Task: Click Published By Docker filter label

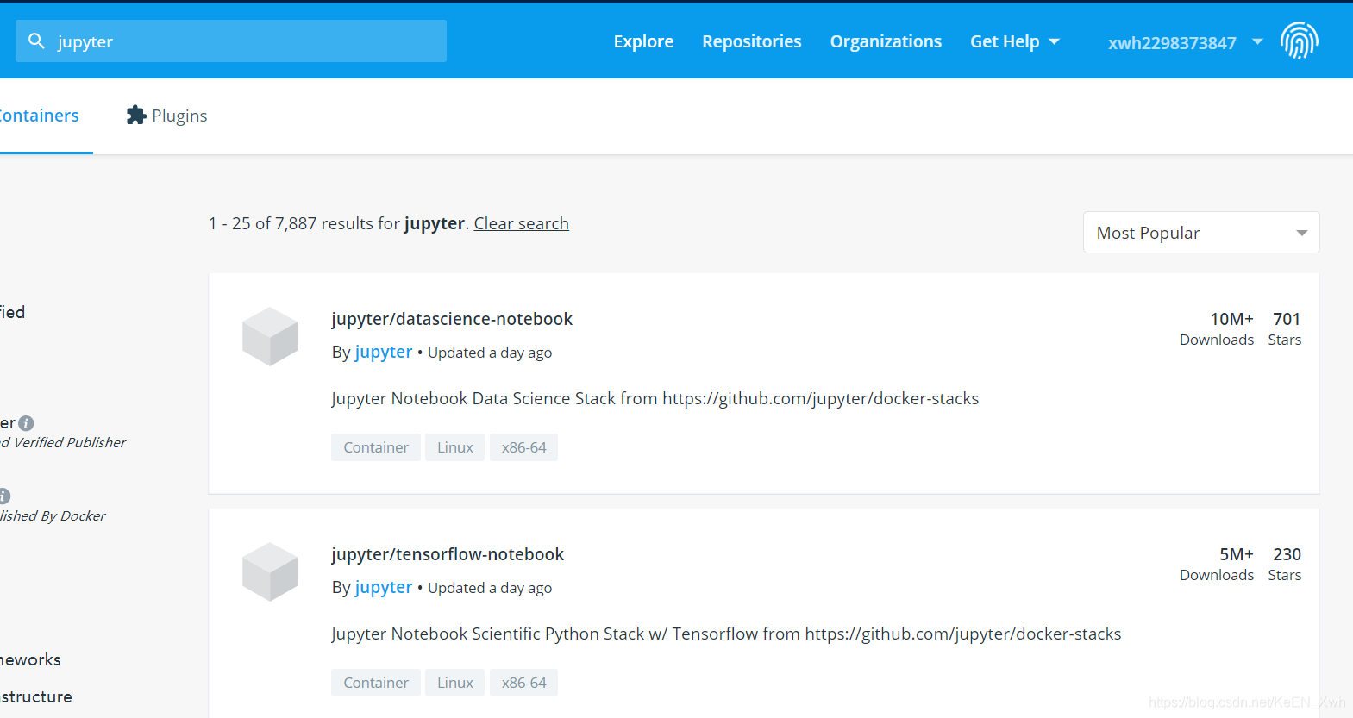Action: [x=53, y=515]
